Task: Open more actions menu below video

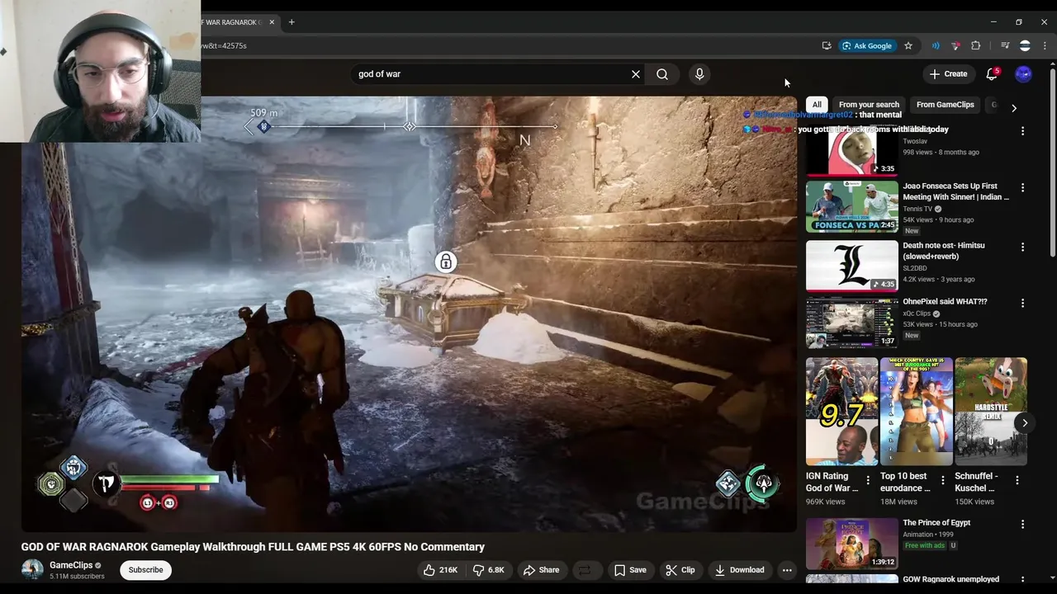Action: click(x=787, y=570)
